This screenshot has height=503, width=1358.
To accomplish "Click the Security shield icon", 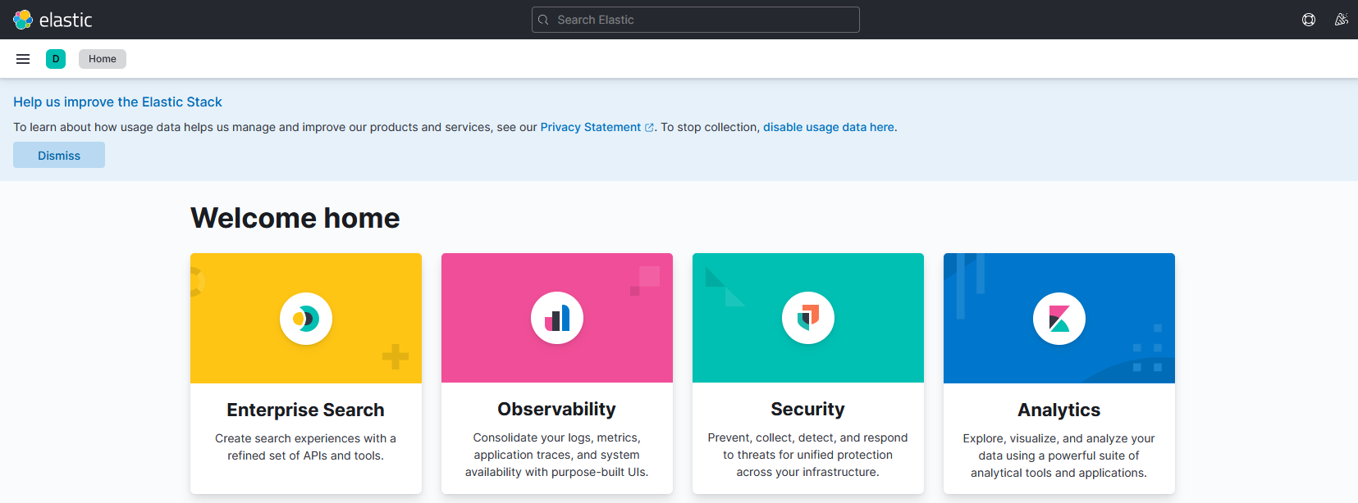I will click(x=808, y=318).
